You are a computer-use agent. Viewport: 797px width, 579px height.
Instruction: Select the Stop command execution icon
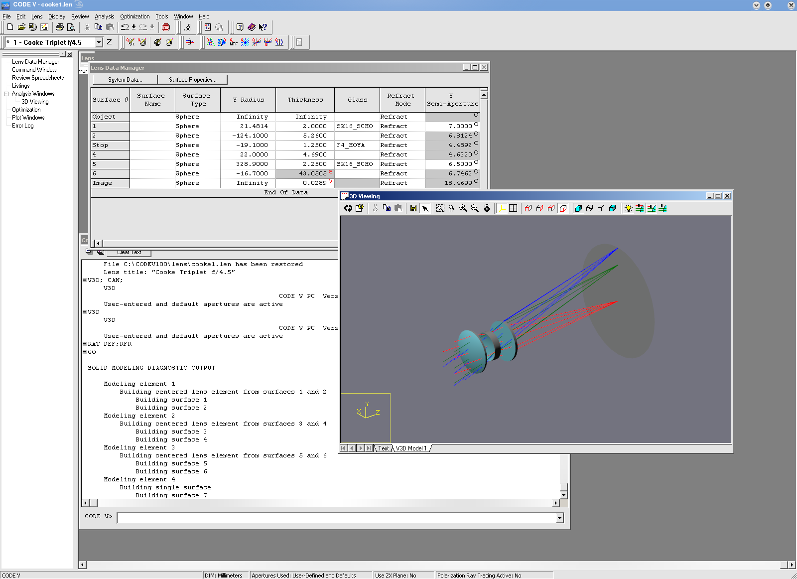[166, 27]
